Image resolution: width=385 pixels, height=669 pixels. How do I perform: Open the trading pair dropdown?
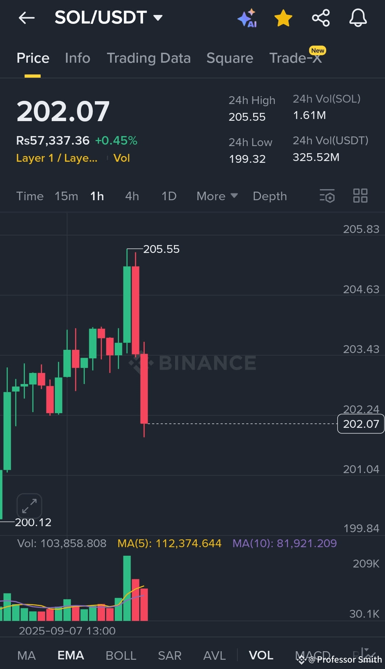[x=158, y=17]
